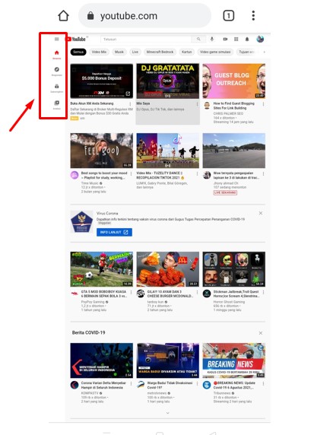Click the Berita COVID-19 section heading

coord(88,332)
